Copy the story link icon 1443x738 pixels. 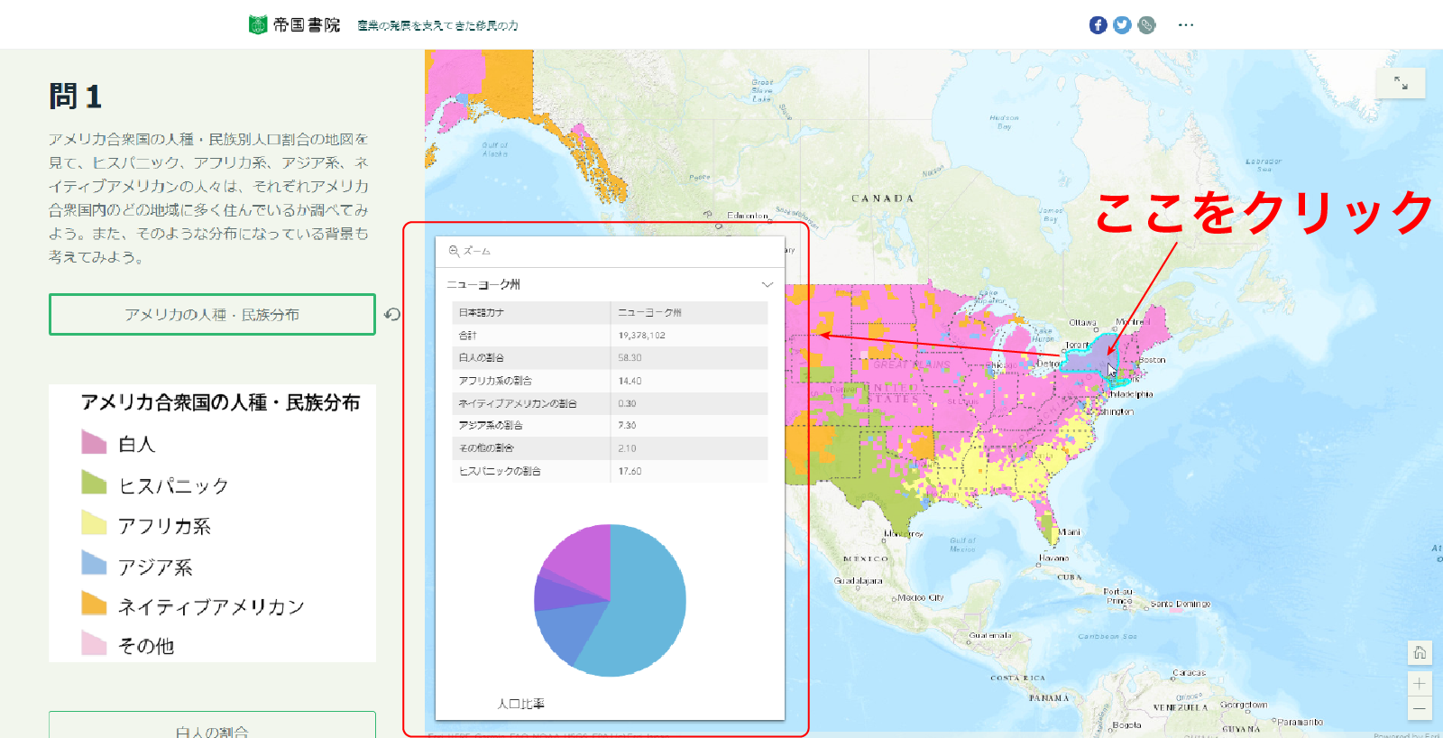pos(1146,25)
